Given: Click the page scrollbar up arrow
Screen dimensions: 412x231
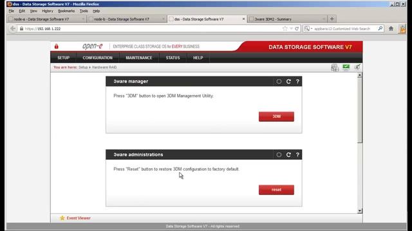Looking at the screenshot, I should tap(360, 75).
